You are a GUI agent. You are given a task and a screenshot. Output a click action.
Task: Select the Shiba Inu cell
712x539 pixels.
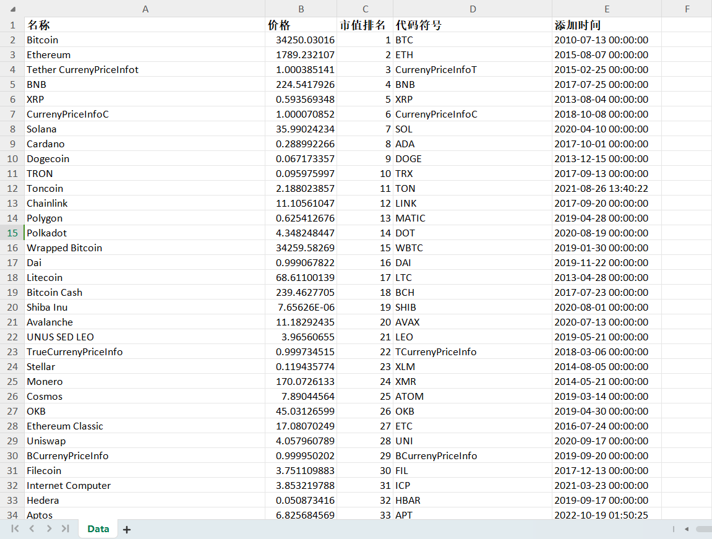(145, 308)
